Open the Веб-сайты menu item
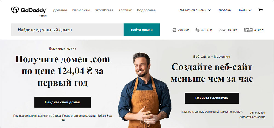The height and width of the screenshot is (128, 274). click(x=81, y=10)
